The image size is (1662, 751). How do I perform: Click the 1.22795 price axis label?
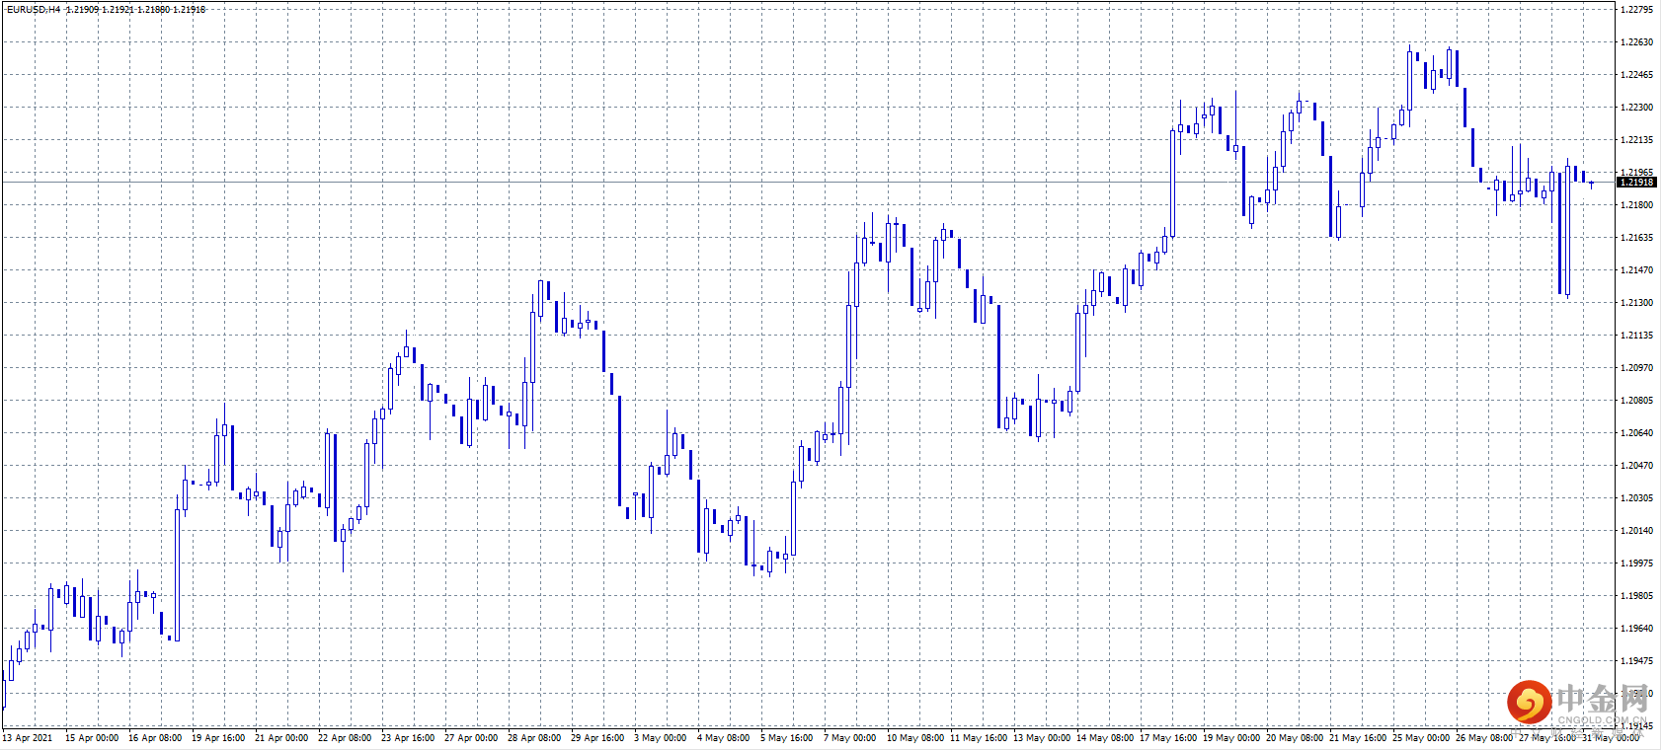[1636, 10]
